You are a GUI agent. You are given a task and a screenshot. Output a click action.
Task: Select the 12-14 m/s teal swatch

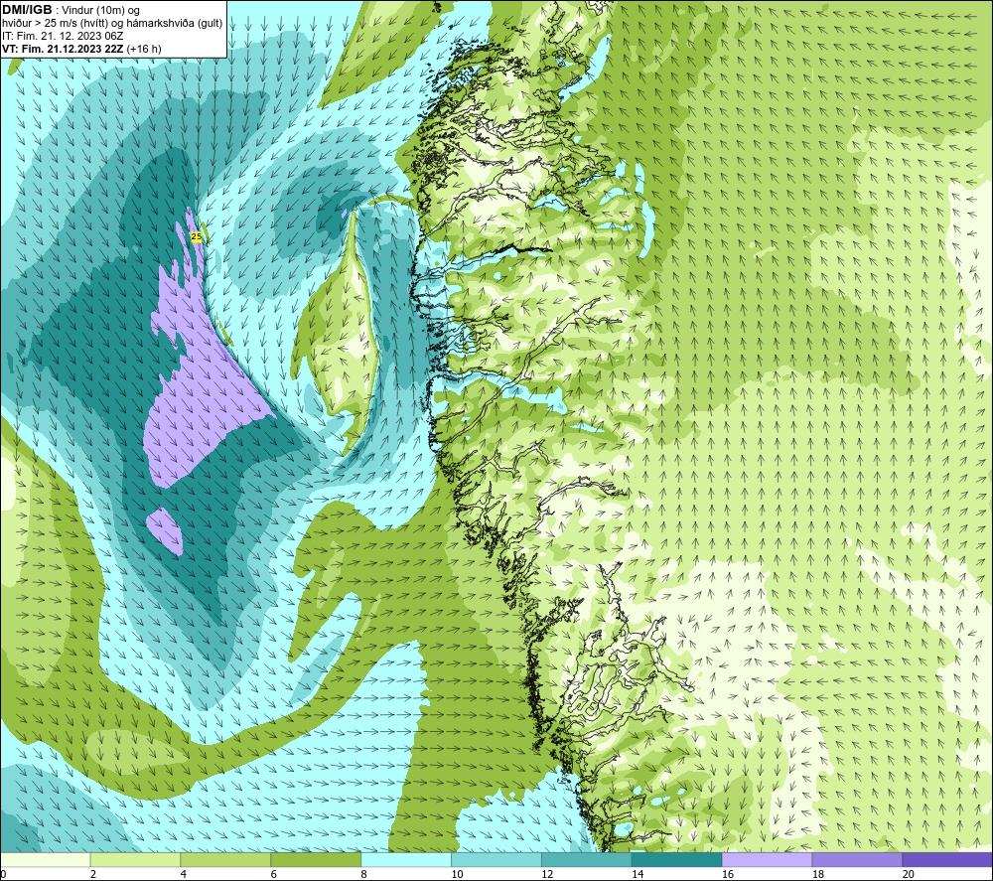tap(587, 859)
